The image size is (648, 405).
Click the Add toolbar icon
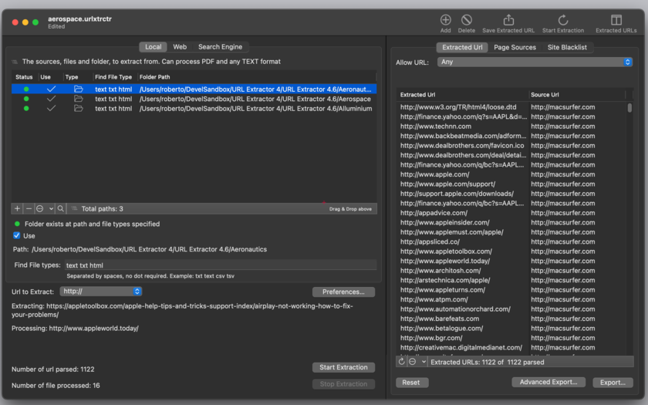click(445, 20)
